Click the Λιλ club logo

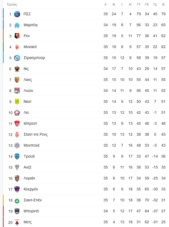[17, 113]
